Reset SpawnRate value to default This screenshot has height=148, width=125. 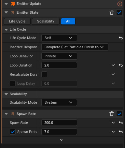[121, 123]
